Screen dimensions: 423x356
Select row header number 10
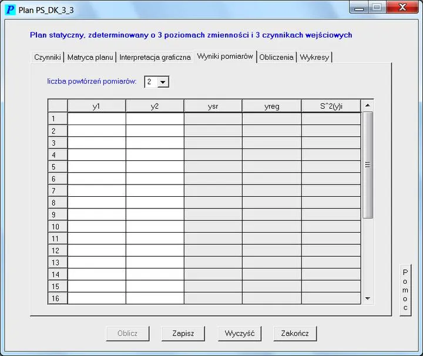57,227
